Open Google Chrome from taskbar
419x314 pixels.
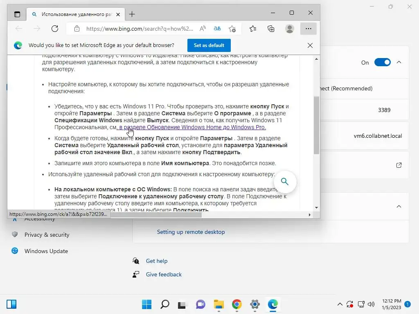click(237, 304)
